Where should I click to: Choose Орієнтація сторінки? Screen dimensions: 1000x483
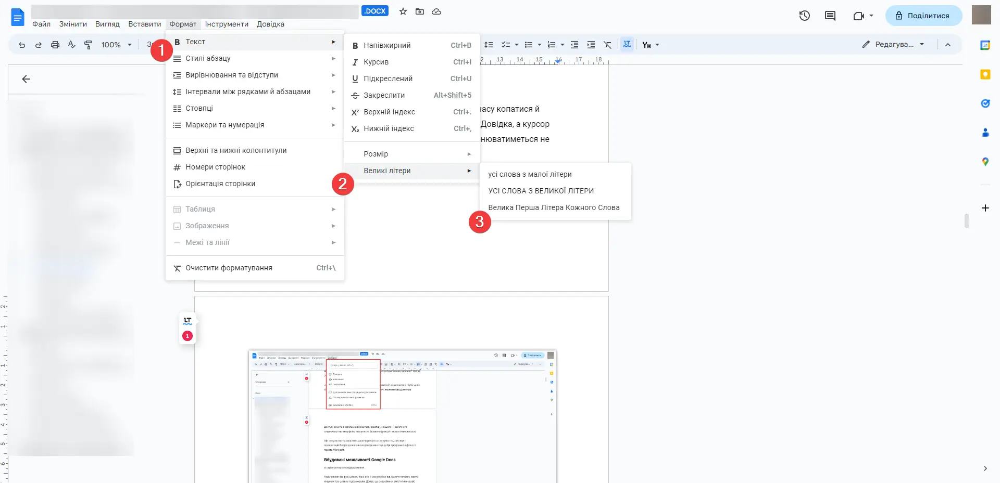pyautogui.click(x=255, y=184)
